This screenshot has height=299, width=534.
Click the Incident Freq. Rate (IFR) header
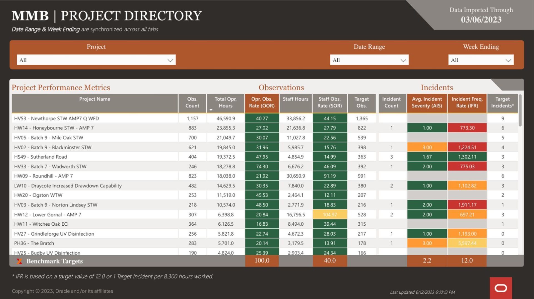point(467,103)
